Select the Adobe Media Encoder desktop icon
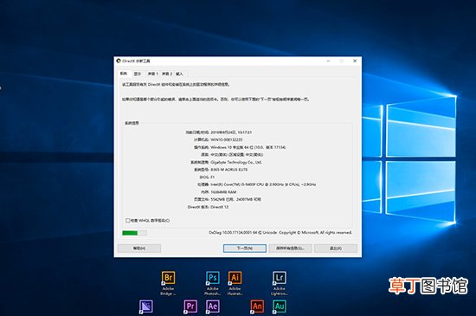Viewport: 476px width, 316px height. coord(146,306)
